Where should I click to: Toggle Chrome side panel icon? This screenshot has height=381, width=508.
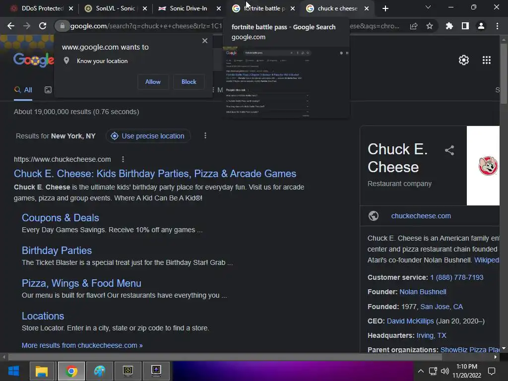(465, 26)
